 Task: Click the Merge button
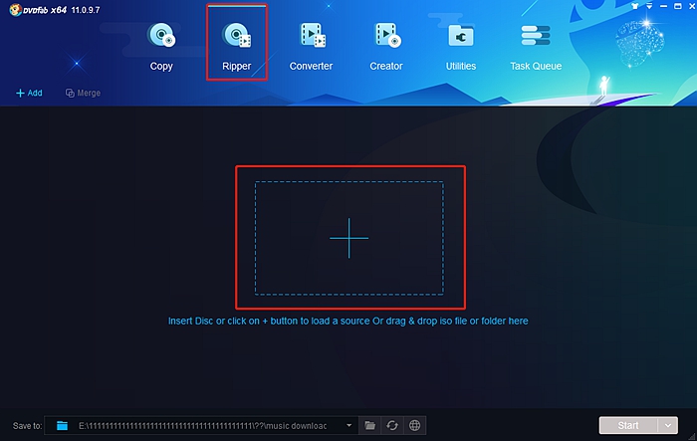(83, 94)
